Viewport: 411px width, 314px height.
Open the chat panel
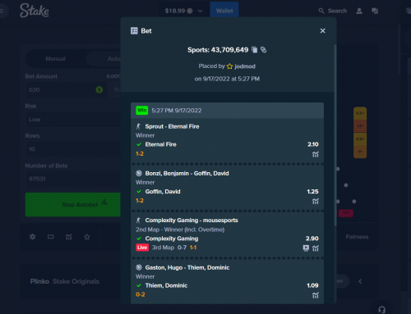pyautogui.click(x=375, y=11)
